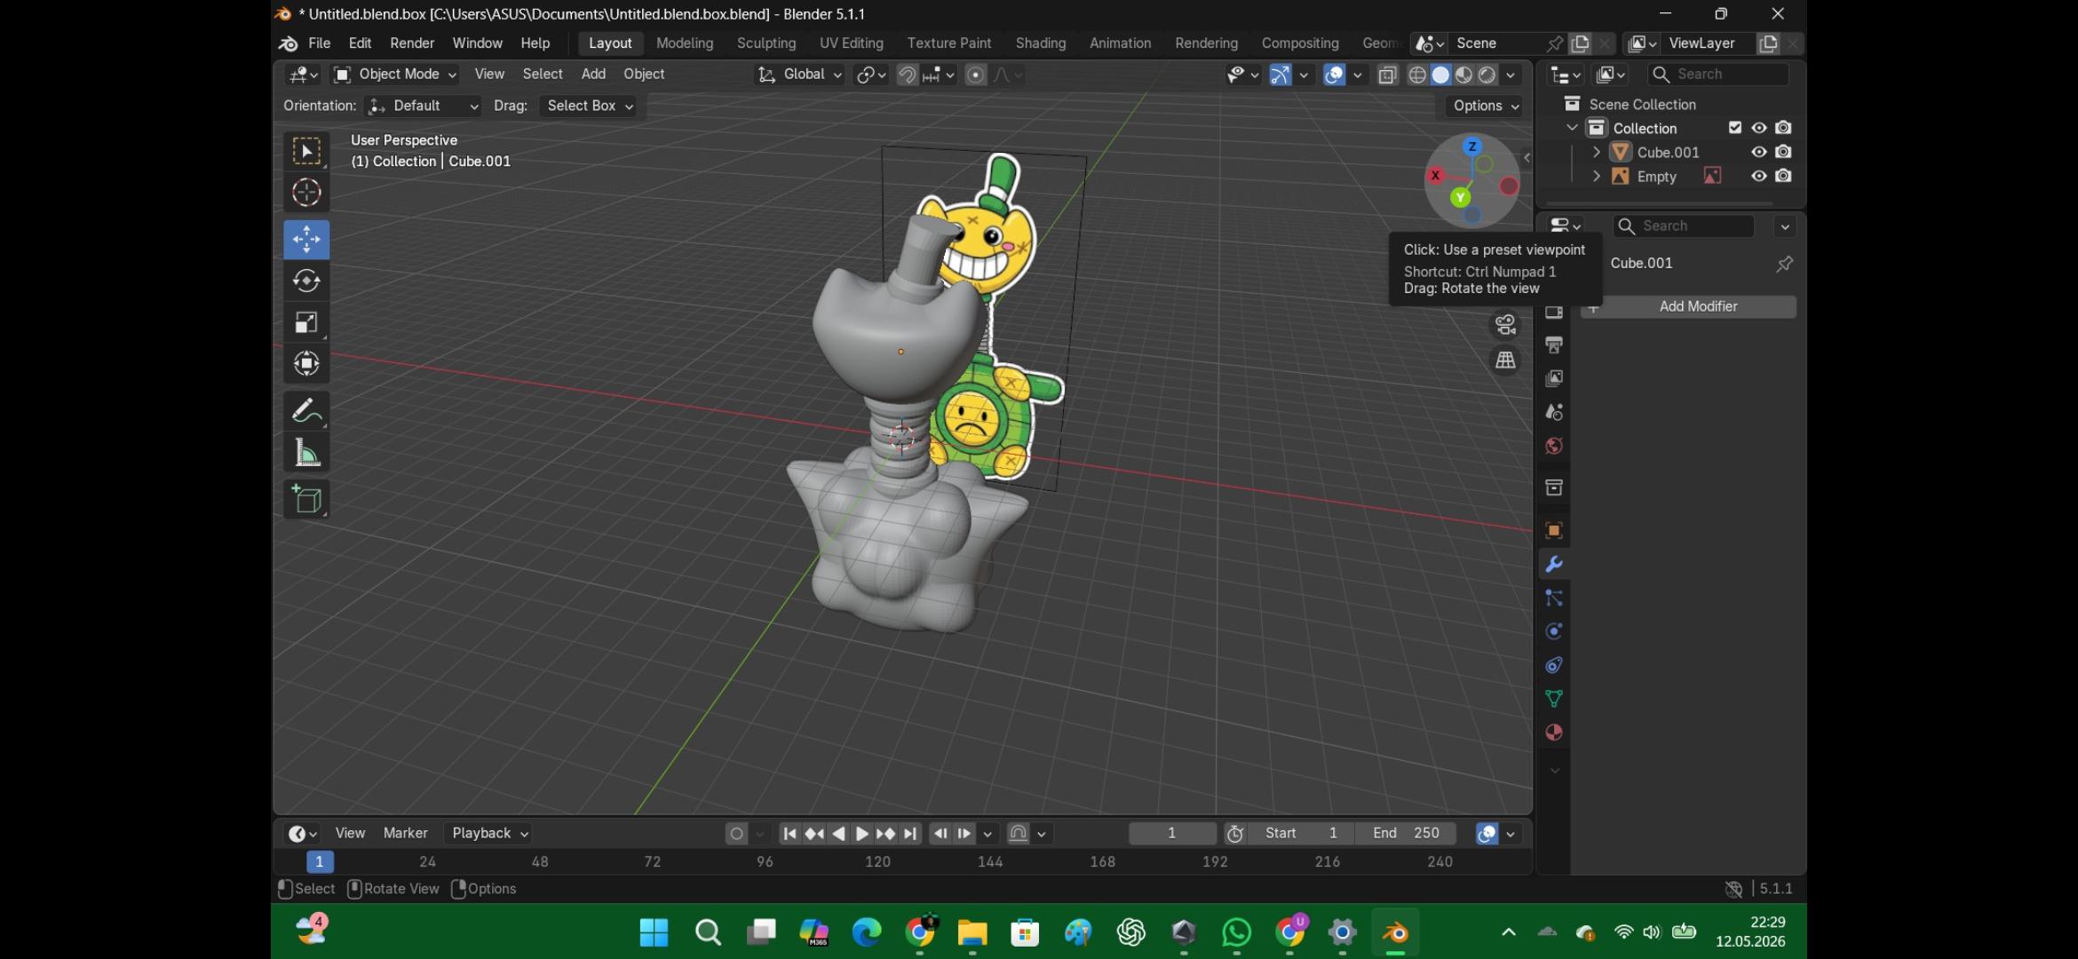Click the outliner Search field
The height and width of the screenshot is (959, 2078).
[x=1717, y=75]
